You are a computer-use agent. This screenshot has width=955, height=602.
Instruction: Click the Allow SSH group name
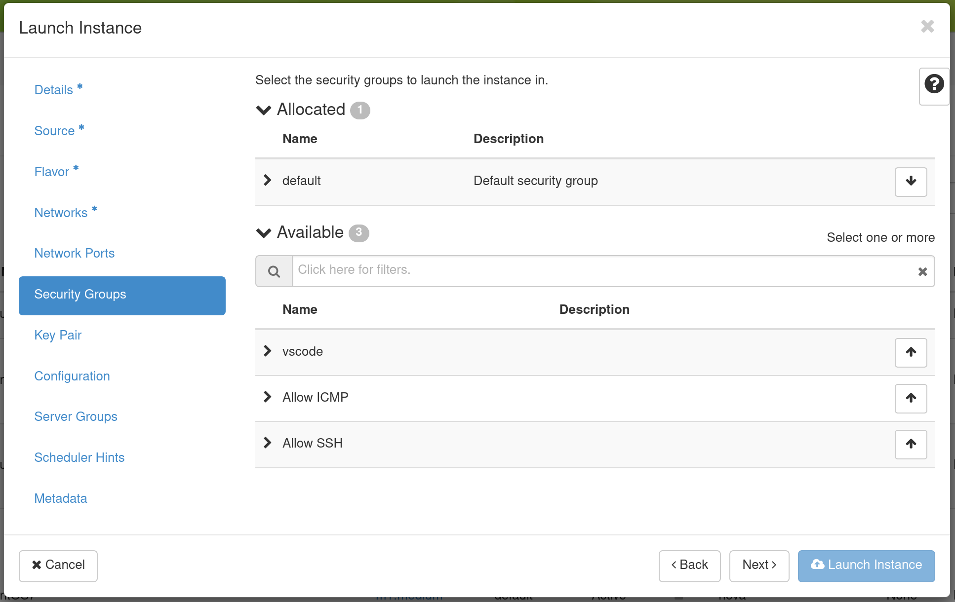(x=313, y=443)
